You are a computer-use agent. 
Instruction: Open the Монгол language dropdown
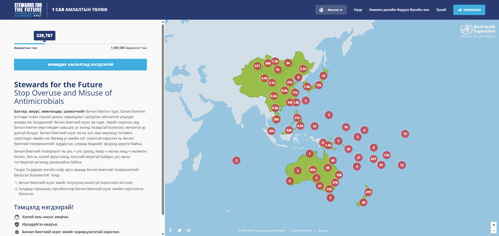[x=331, y=10]
